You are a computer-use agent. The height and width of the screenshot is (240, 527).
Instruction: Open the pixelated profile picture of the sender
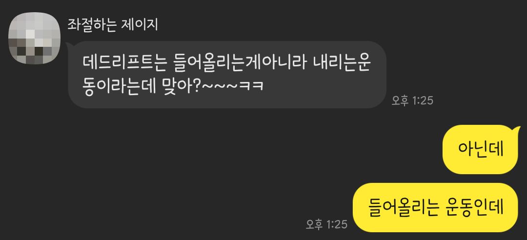(34, 38)
